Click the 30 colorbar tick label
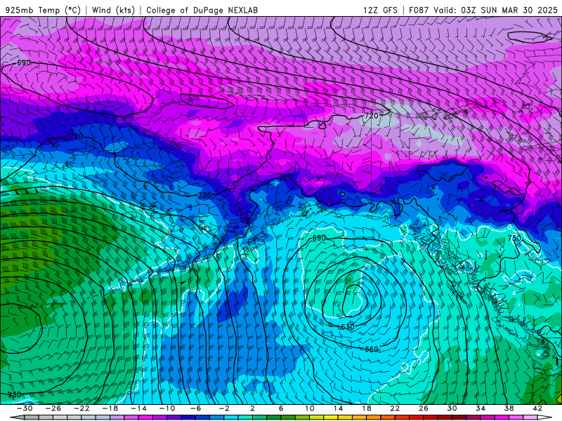 click(x=452, y=408)
